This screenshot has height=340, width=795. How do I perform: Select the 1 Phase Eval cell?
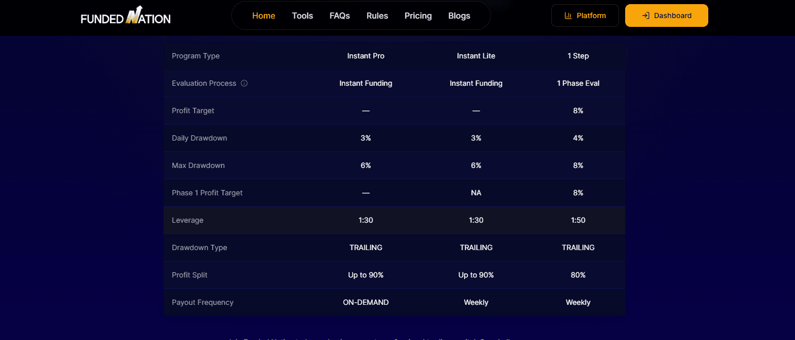click(578, 83)
